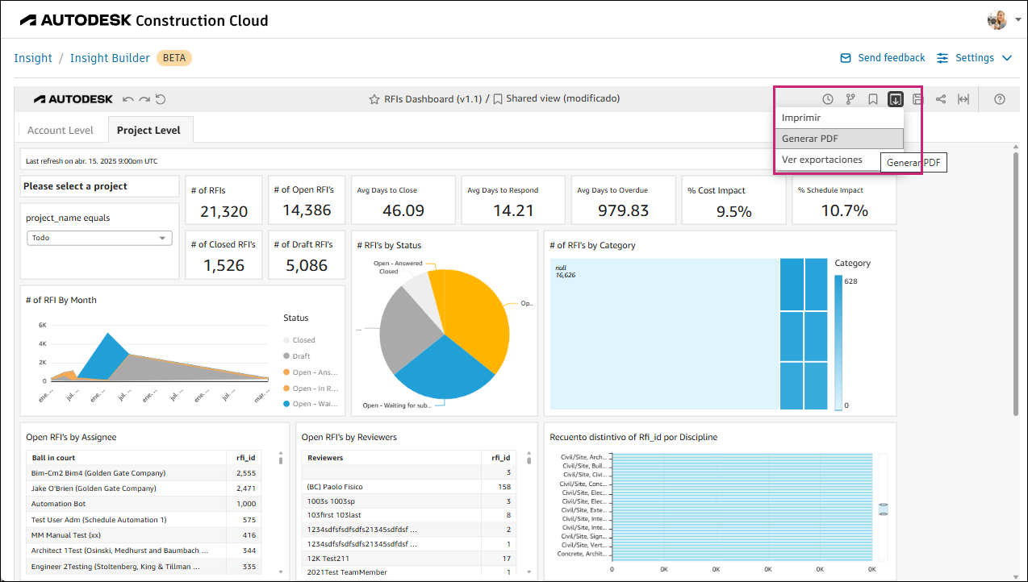Click the bookmarks icon in toolbar

[x=873, y=99]
